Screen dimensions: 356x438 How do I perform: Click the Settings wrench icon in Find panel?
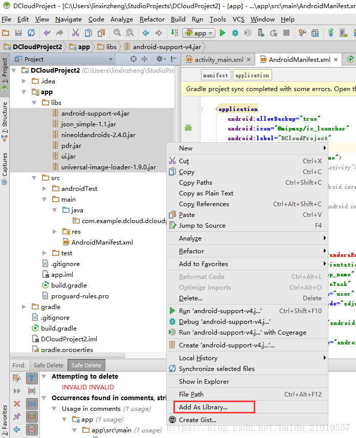pos(17,378)
